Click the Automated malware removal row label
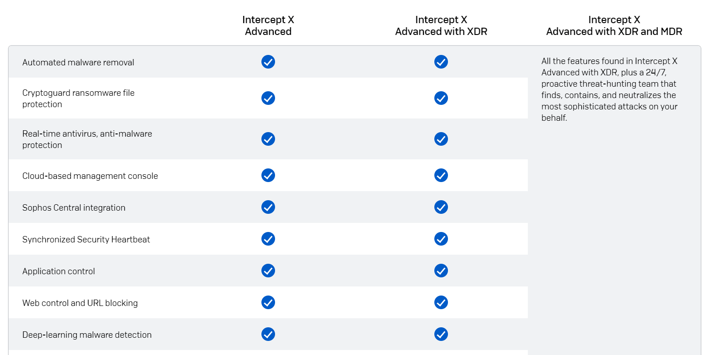This screenshot has height=355, width=713. point(78,62)
